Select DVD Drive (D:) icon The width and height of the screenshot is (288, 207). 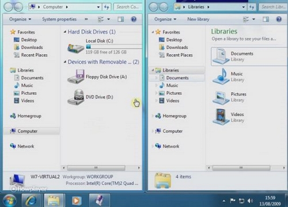[x=75, y=97]
